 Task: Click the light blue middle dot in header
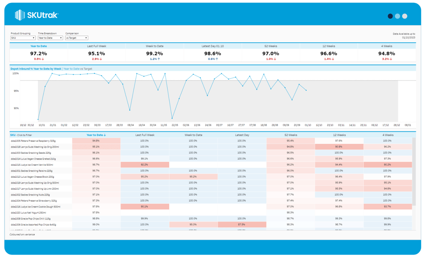[x=398, y=16]
